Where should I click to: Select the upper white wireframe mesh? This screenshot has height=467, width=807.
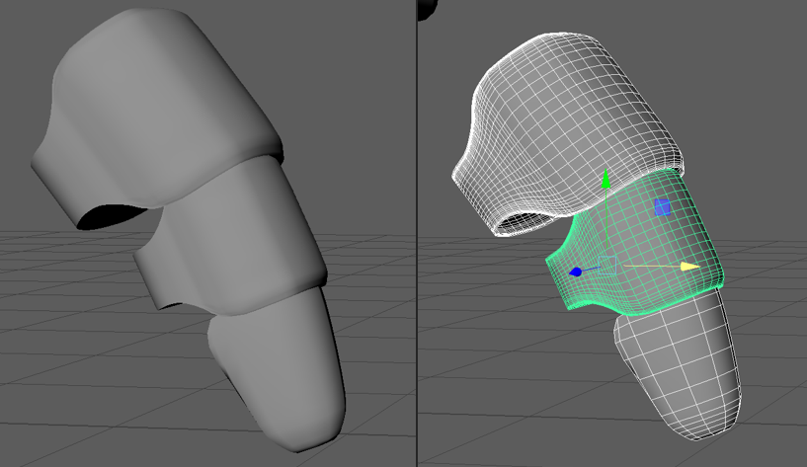tap(573, 109)
